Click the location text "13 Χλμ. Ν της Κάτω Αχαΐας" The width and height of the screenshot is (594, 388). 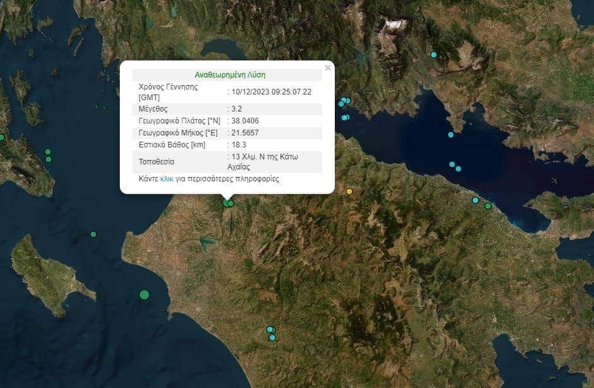[257, 161]
